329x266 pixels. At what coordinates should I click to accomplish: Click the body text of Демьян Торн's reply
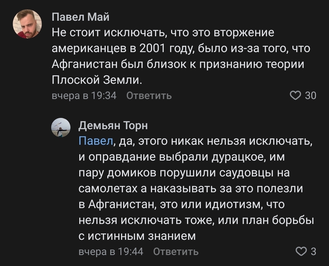[195, 189]
